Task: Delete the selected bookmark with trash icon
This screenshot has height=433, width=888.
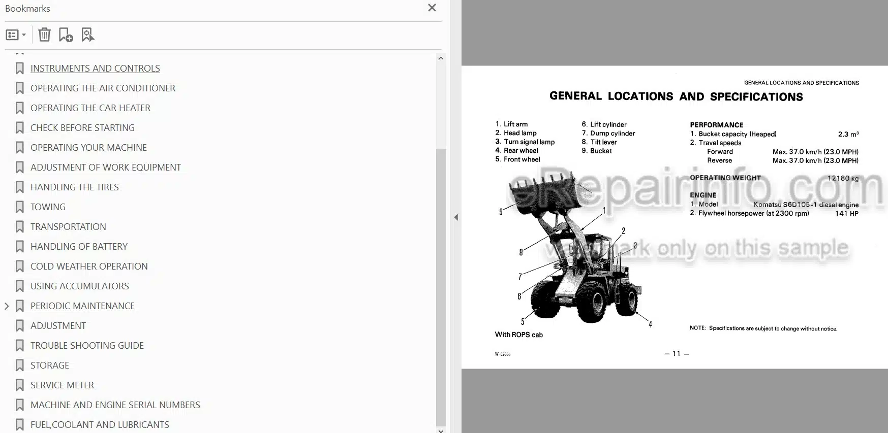Action: pyautogui.click(x=44, y=35)
